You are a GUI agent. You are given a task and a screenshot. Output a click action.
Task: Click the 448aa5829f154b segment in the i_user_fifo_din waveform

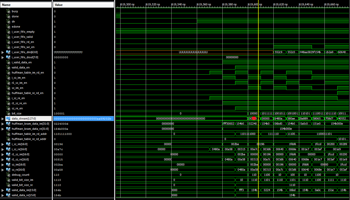[312, 52]
